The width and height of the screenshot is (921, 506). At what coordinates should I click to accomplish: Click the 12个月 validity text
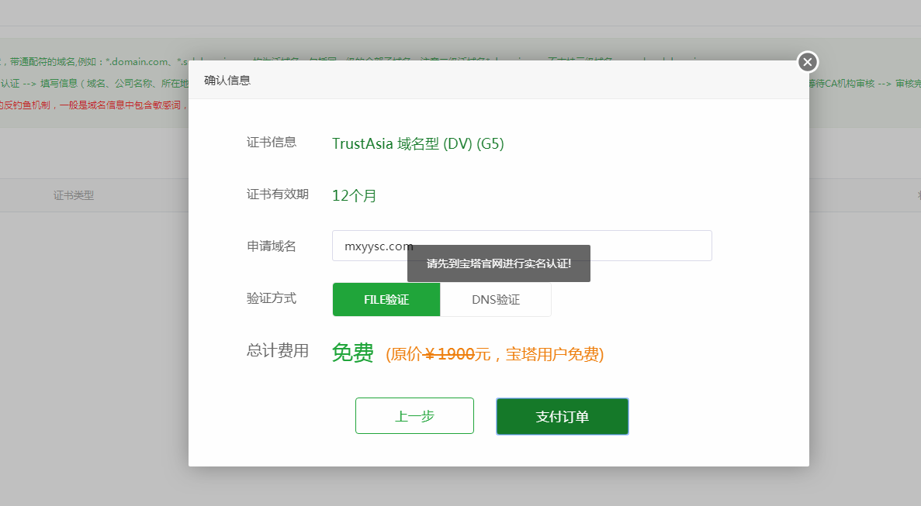tap(354, 195)
